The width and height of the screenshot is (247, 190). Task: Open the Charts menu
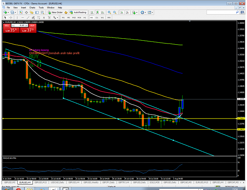(x=32, y=8)
